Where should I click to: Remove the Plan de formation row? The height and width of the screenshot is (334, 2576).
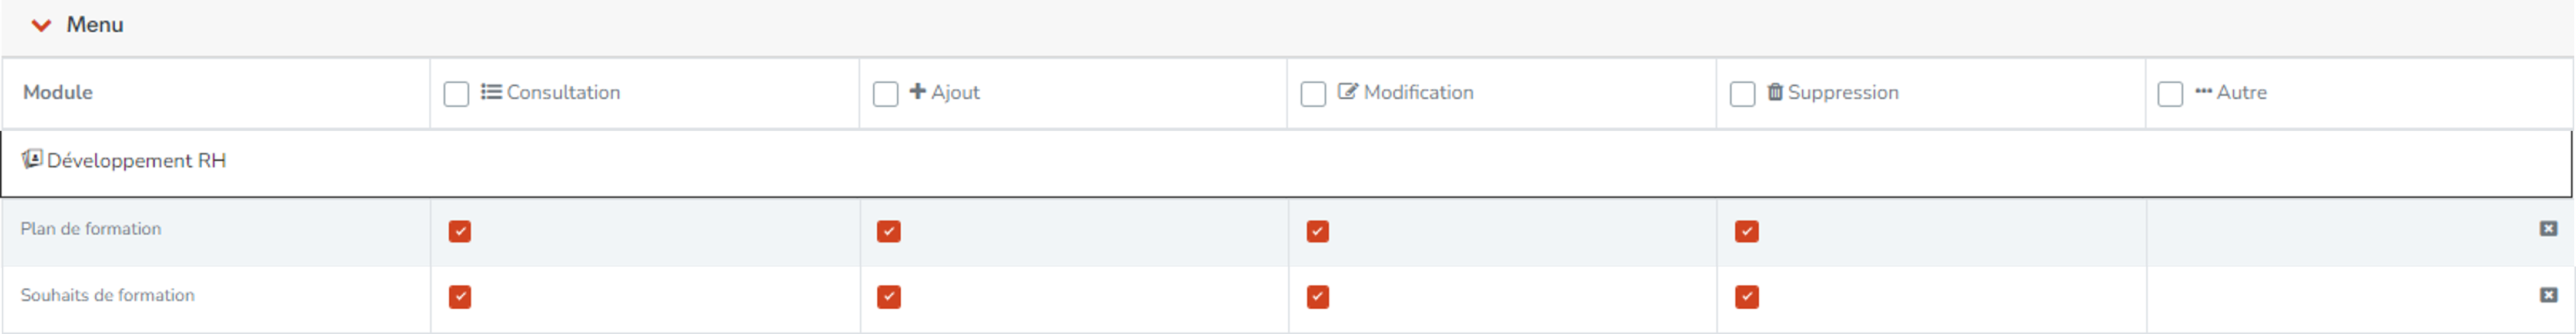coord(2548,228)
